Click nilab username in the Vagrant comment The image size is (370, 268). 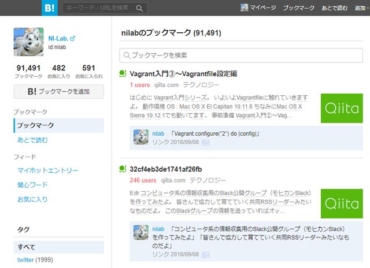click(x=158, y=133)
